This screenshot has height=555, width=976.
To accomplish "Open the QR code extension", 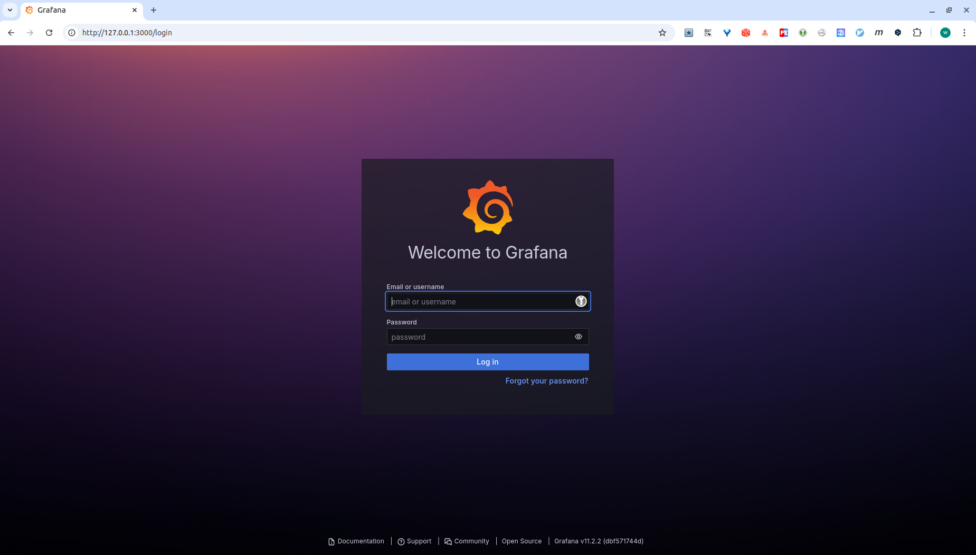I will [x=708, y=33].
